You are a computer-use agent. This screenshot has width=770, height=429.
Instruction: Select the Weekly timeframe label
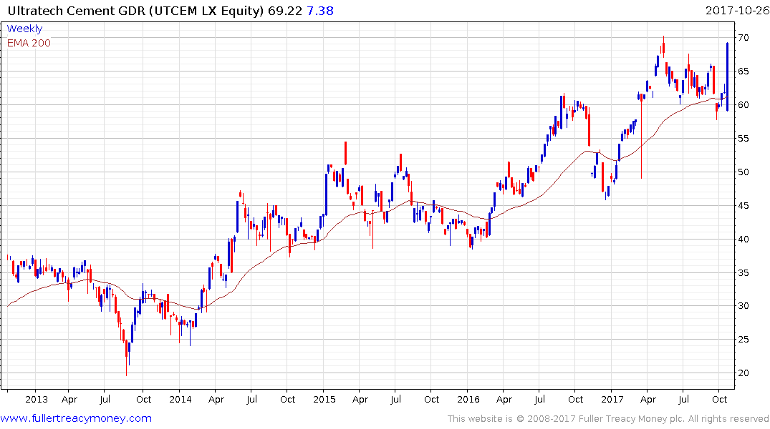tap(24, 29)
